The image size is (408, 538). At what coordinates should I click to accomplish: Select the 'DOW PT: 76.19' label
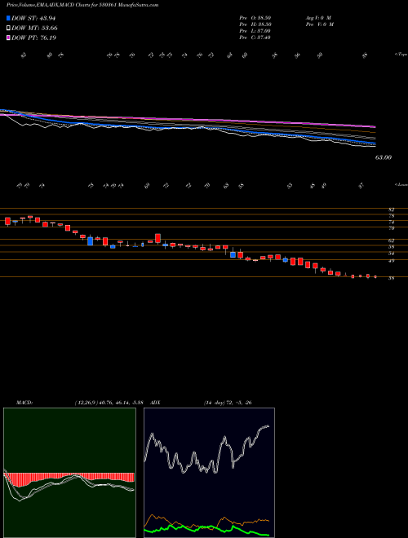(x=33, y=37)
